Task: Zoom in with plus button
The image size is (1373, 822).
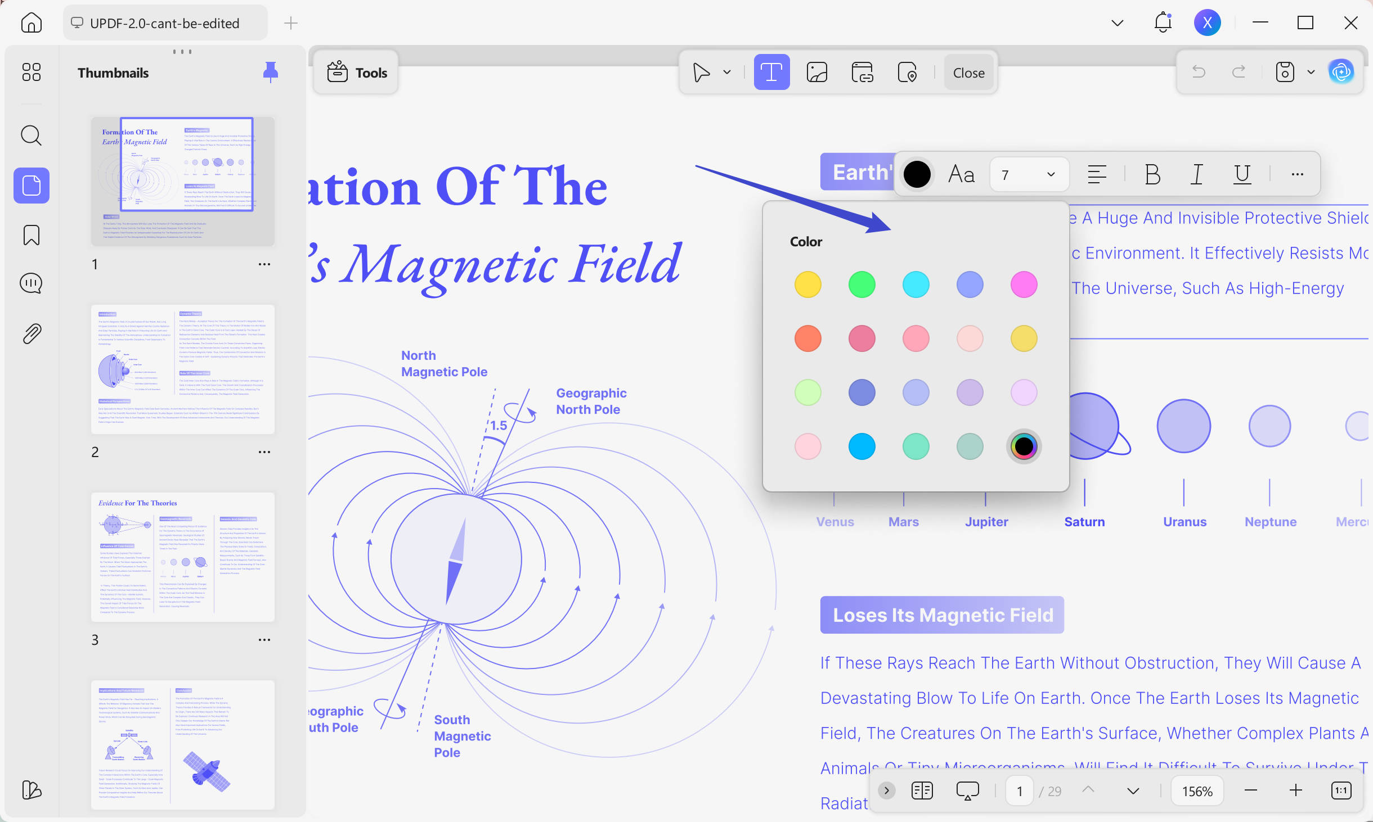Action: pos(1295,791)
